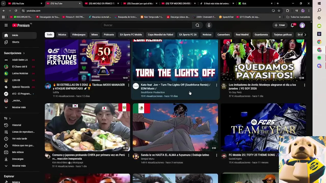Open the Chrome apps grid in the bookmarks bar

point(3,17)
